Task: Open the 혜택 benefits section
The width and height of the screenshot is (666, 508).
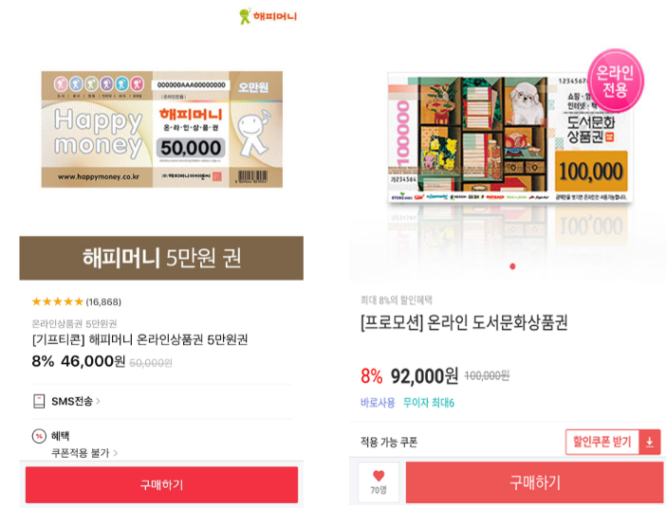Action: (x=60, y=436)
